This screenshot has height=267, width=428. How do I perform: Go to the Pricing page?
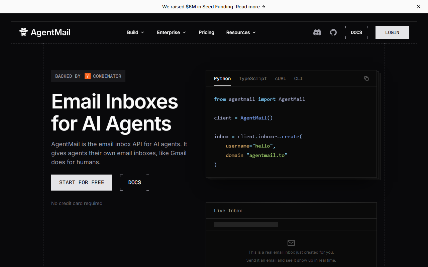coord(206,32)
